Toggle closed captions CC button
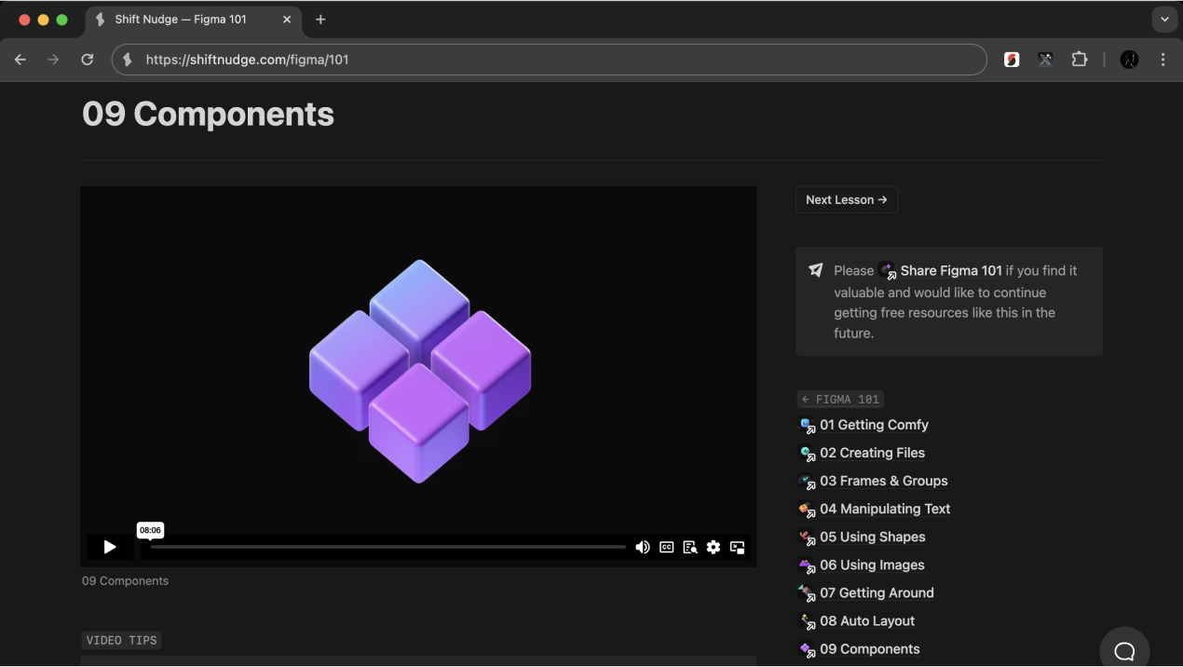This screenshot has width=1183, height=667. tap(667, 547)
